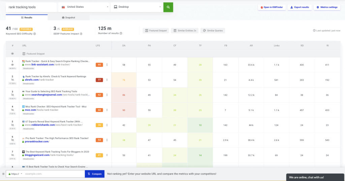
Task: Open the robbierichards.com result link
Action: [x=54, y=125]
